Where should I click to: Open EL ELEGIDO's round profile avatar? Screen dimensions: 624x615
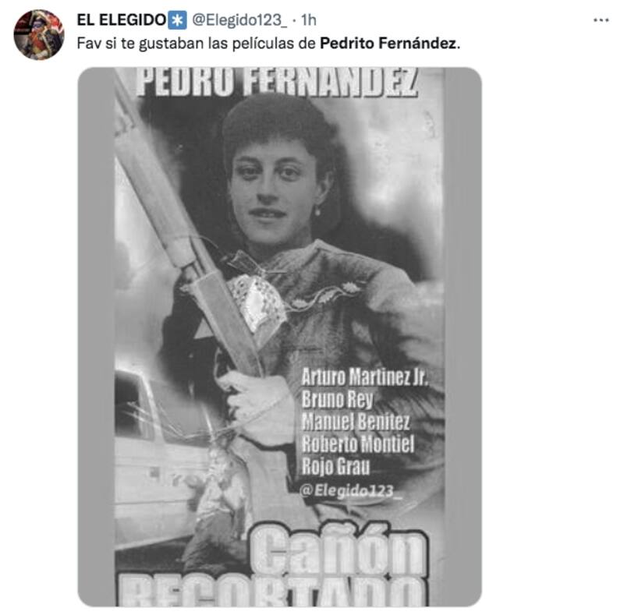pos(38,34)
